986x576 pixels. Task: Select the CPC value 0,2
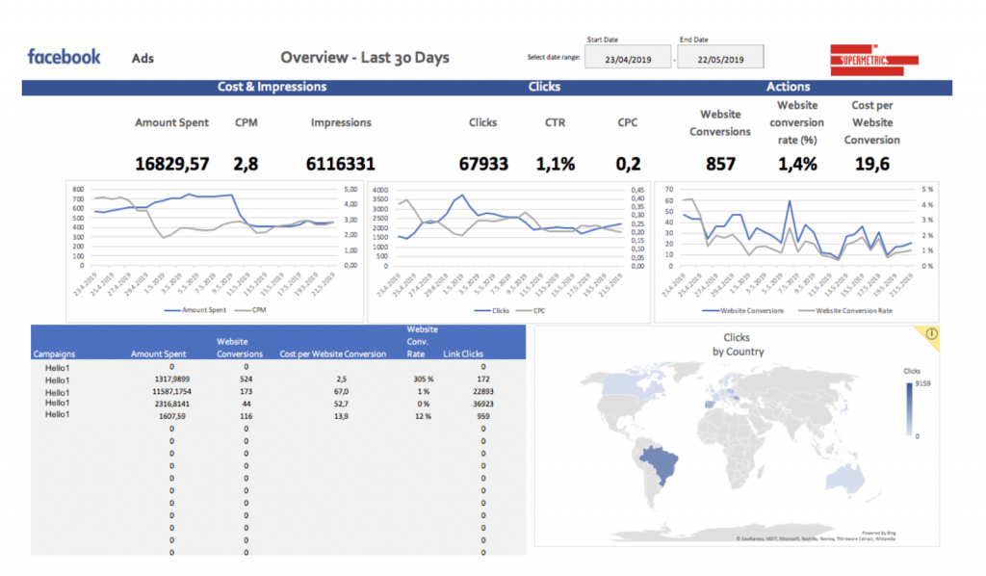(x=628, y=165)
